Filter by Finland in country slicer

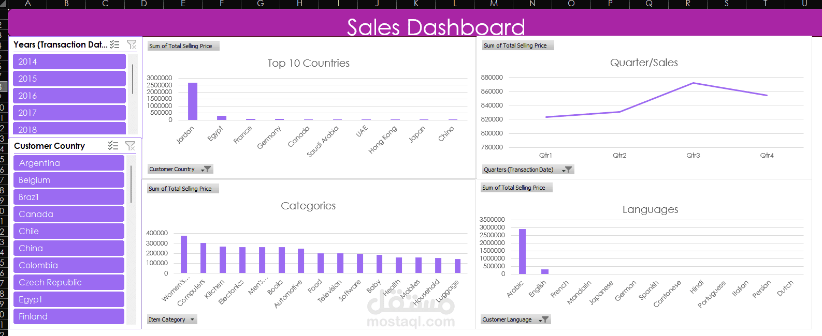[x=69, y=316]
